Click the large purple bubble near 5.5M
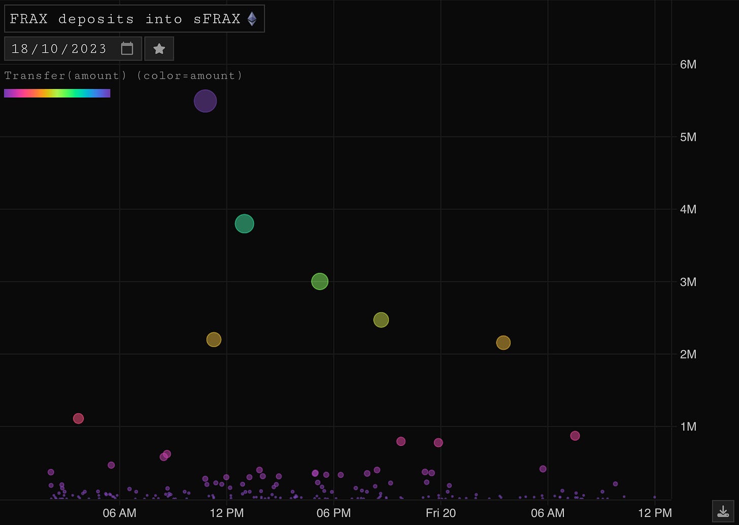 point(205,101)
